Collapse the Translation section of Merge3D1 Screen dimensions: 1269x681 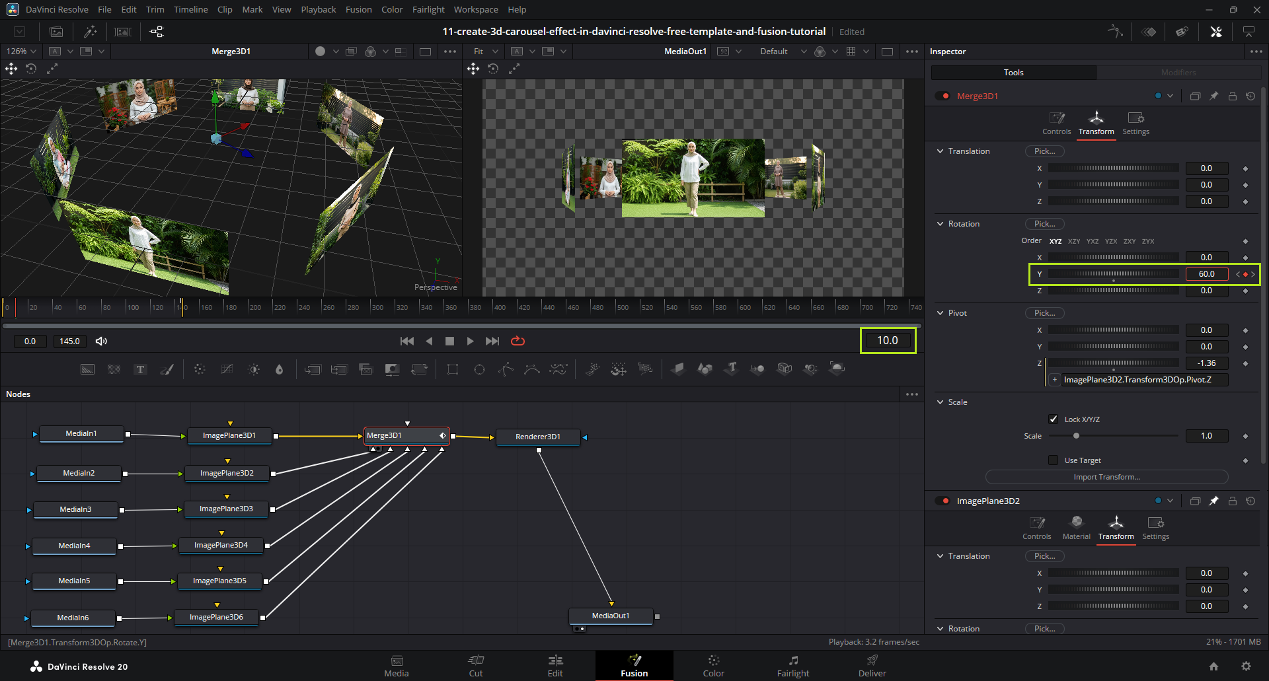(940, 151)
